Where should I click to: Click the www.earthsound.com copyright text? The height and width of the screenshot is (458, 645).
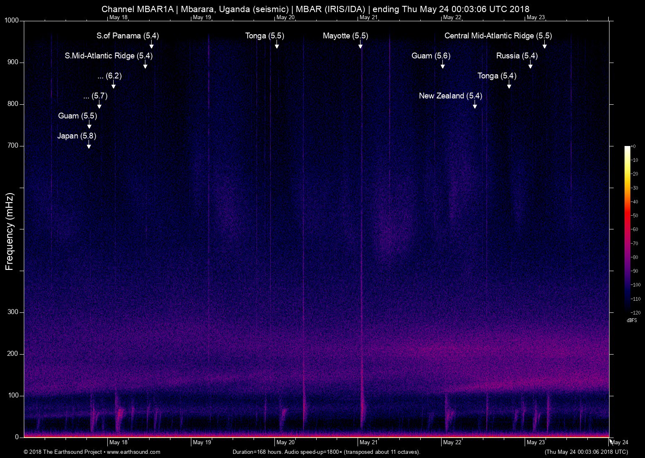(92, 452)
